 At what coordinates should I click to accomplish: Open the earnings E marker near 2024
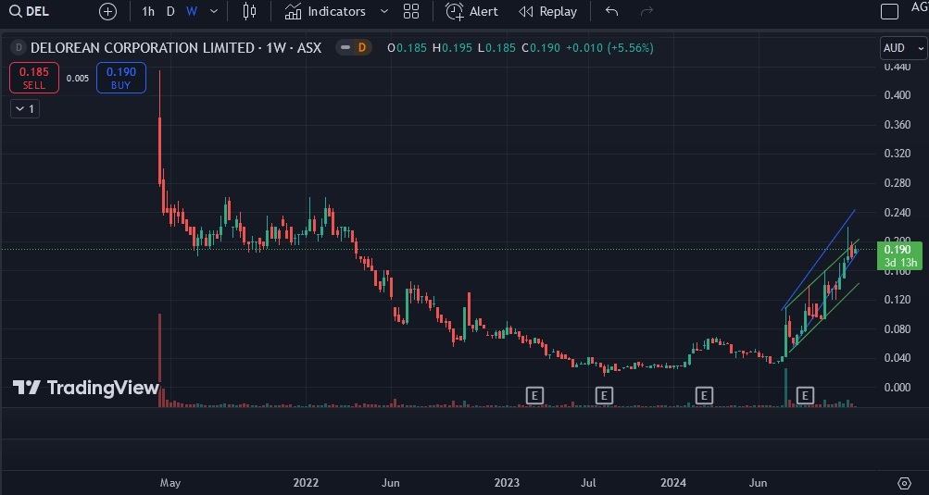click(704, 395)
